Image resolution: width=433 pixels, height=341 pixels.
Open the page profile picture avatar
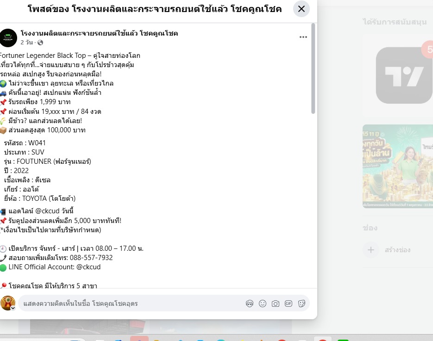pos(8,38)
